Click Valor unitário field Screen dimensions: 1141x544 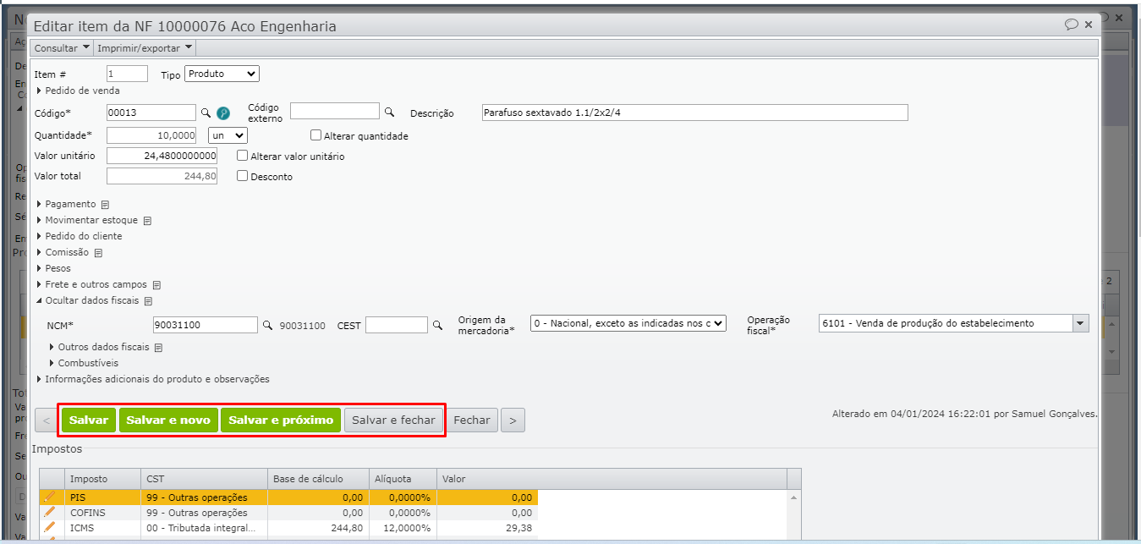tap(162, 156)
